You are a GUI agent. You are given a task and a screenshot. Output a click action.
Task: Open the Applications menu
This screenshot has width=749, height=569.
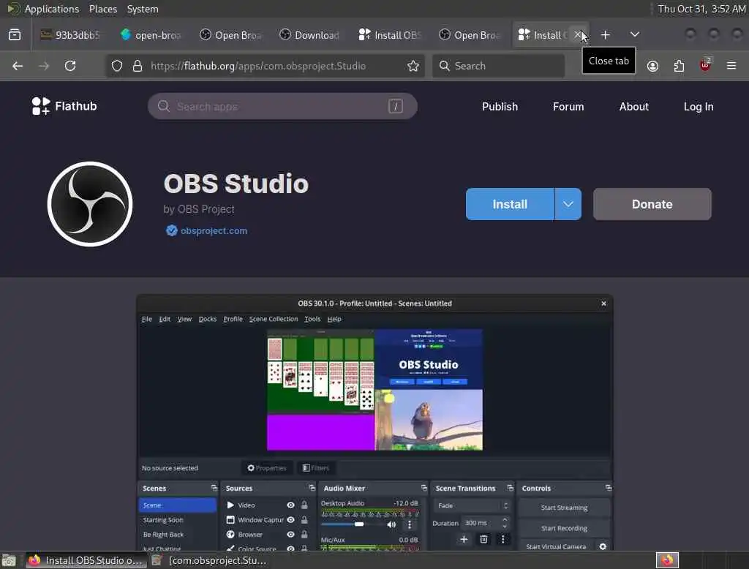pos(52,9)
